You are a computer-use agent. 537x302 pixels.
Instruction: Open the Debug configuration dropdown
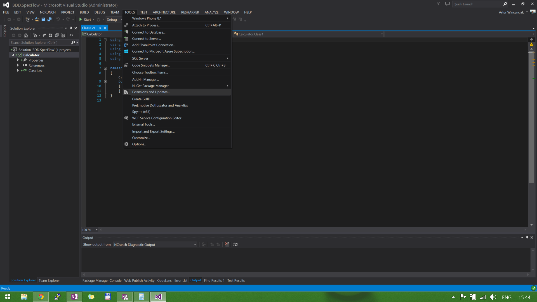tap(114, 20)
